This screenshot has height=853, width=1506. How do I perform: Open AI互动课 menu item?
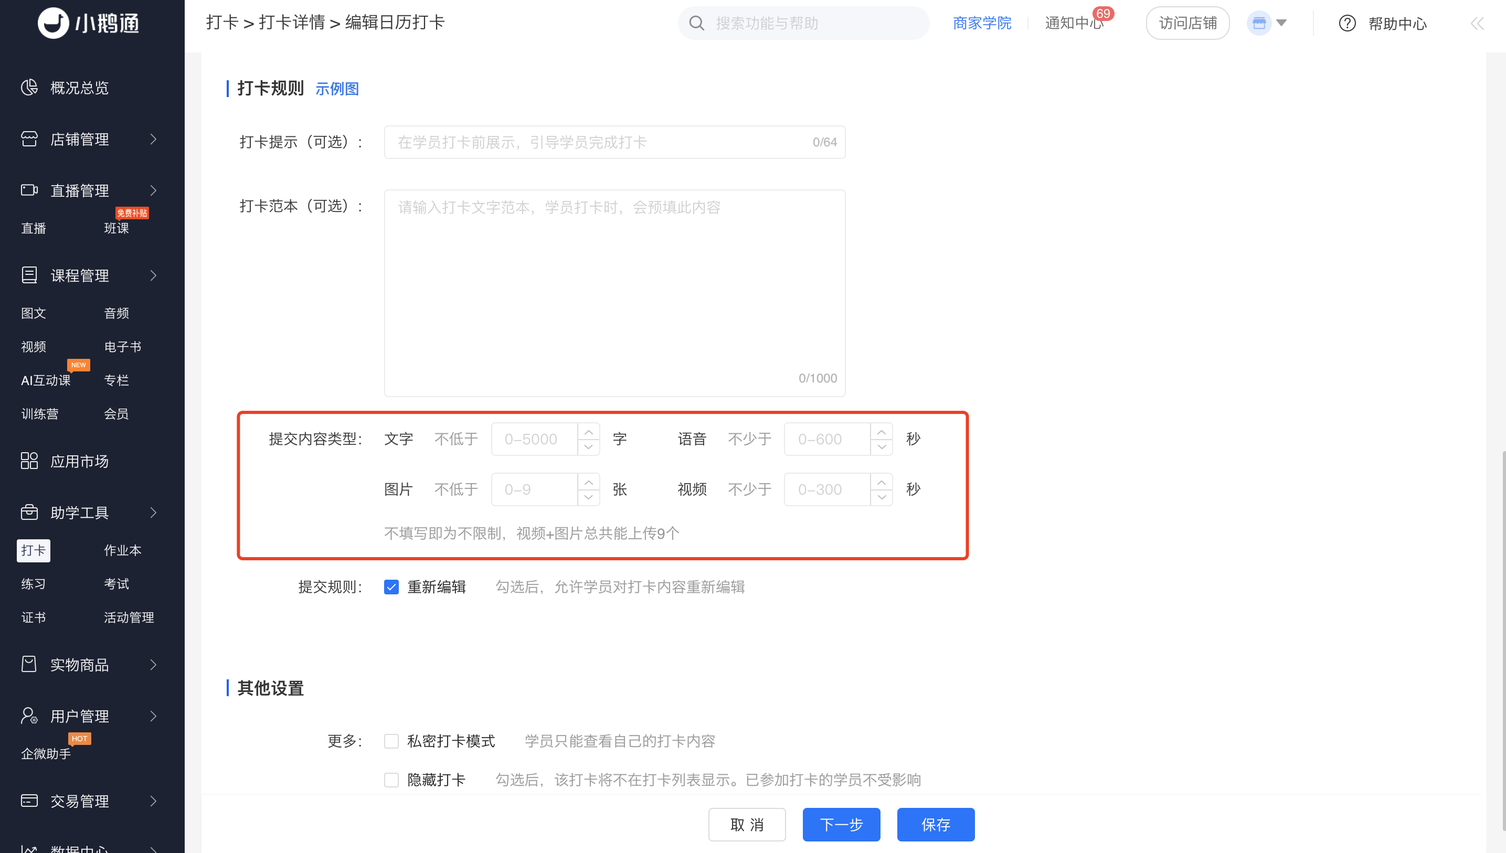[x=46, y=380]
